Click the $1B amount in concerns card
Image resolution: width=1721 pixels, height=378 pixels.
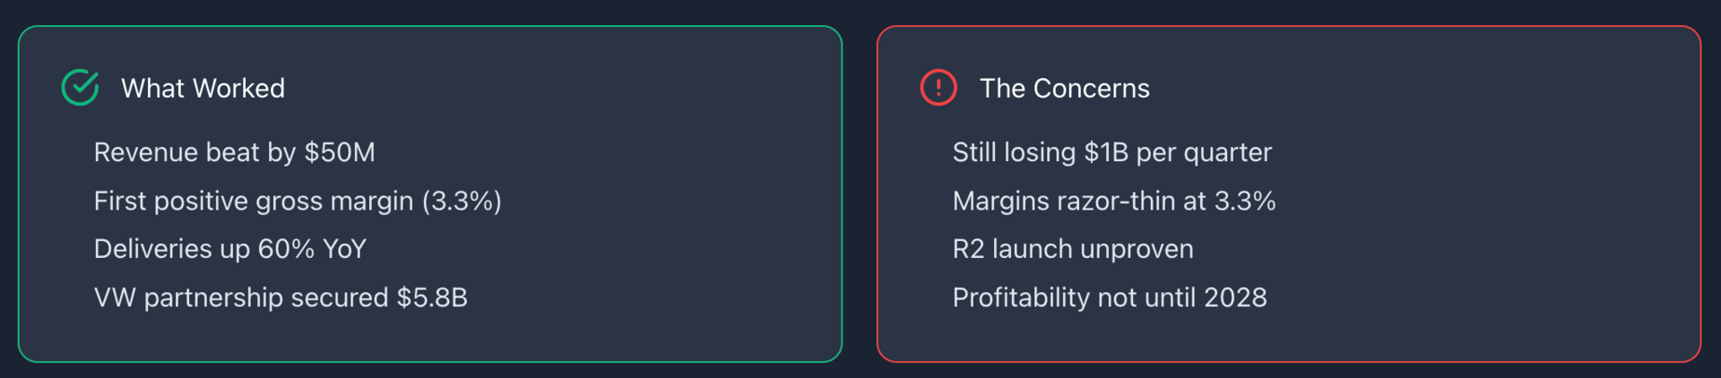tap(1106, 152)
